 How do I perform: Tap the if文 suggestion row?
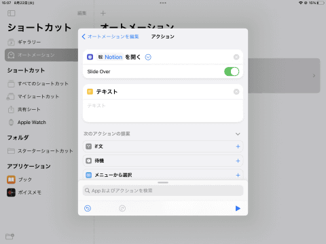[x=163, y=146]
